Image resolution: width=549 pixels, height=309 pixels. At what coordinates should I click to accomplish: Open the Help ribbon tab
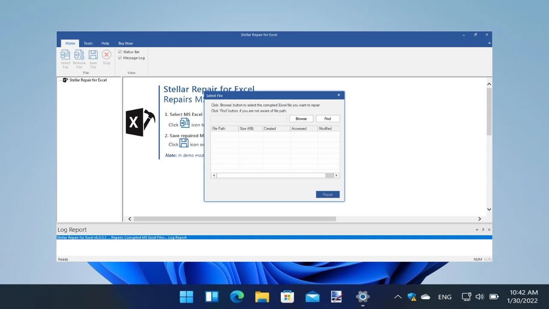[105, 43]
